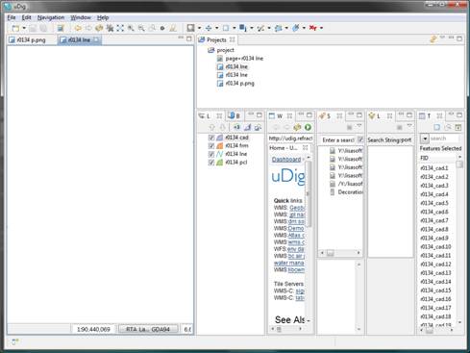Click the add layer icon in Layers view

(x=236, y=127)
